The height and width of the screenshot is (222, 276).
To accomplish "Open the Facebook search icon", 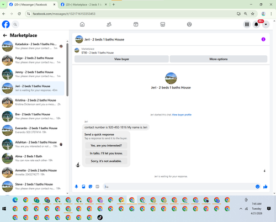I will coord(15,24).
